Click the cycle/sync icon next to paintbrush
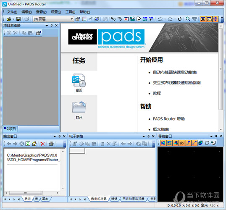This screenshot has width=226, height=210. coord(97,19)
